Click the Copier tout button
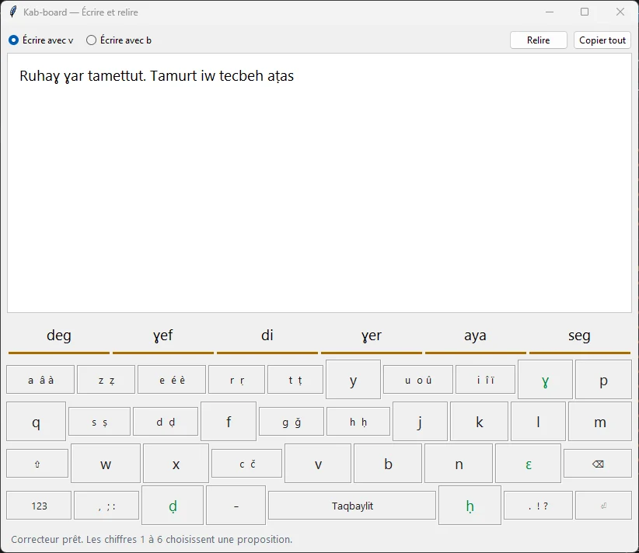This screenshot has width=639, height=553. 602,40
